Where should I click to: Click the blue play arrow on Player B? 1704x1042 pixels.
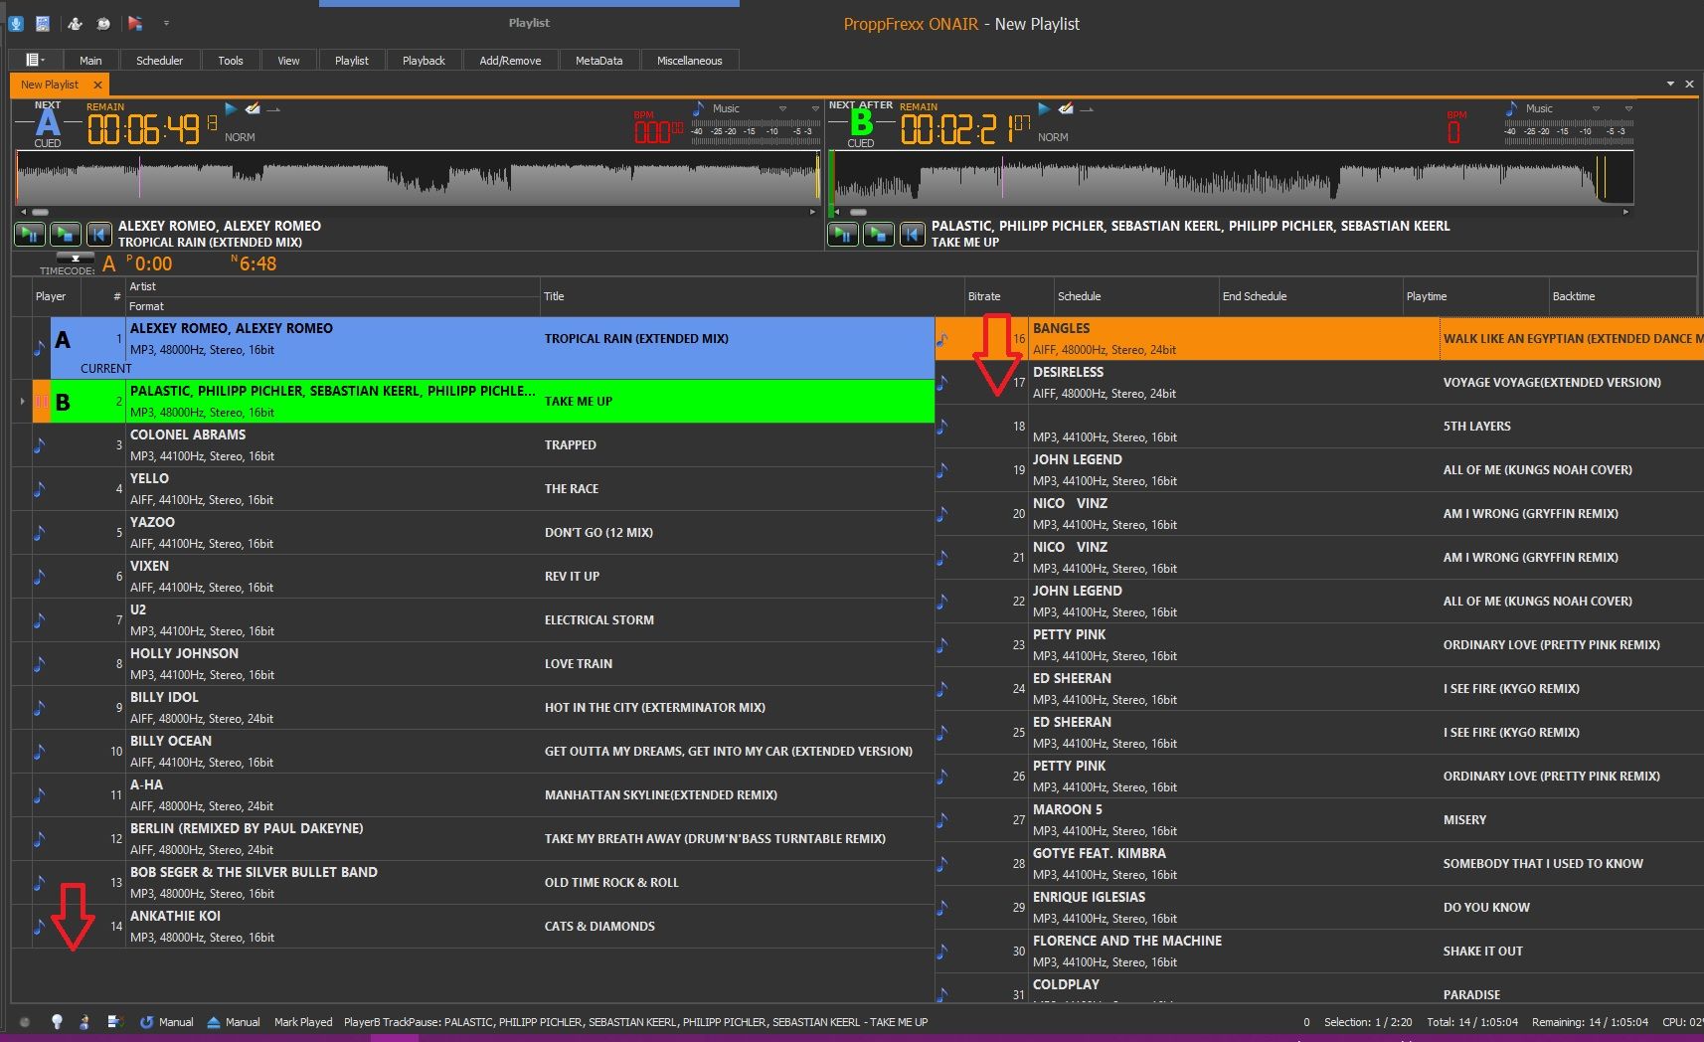pos(1044,108)
